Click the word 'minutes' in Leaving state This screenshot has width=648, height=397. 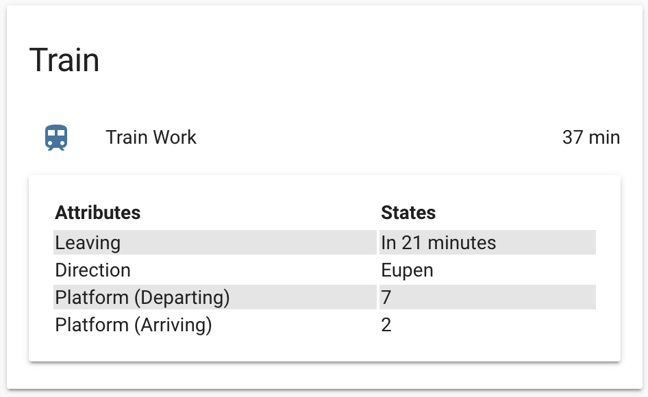pyautogui.click(x=462, y=242)
